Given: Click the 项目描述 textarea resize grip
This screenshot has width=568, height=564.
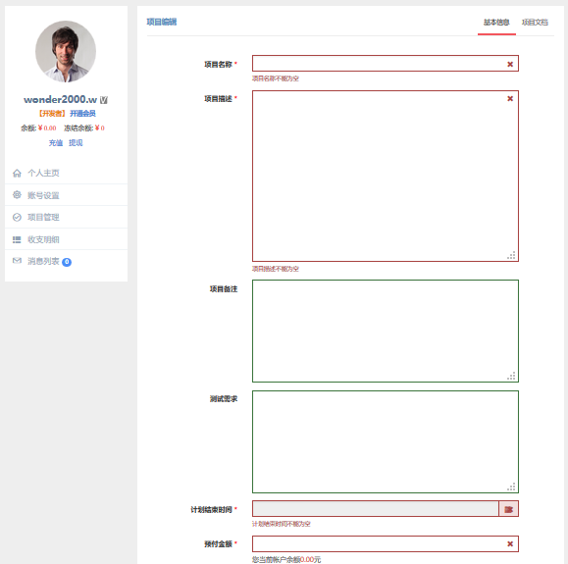Looking at the screenshot, I should (x=511, y=256).
